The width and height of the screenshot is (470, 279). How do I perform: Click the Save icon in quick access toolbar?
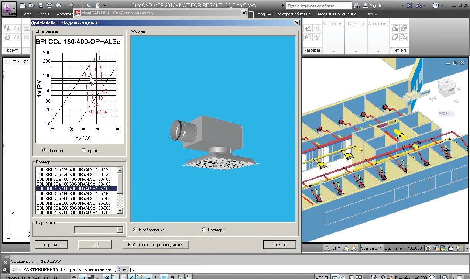coord(41,6)
